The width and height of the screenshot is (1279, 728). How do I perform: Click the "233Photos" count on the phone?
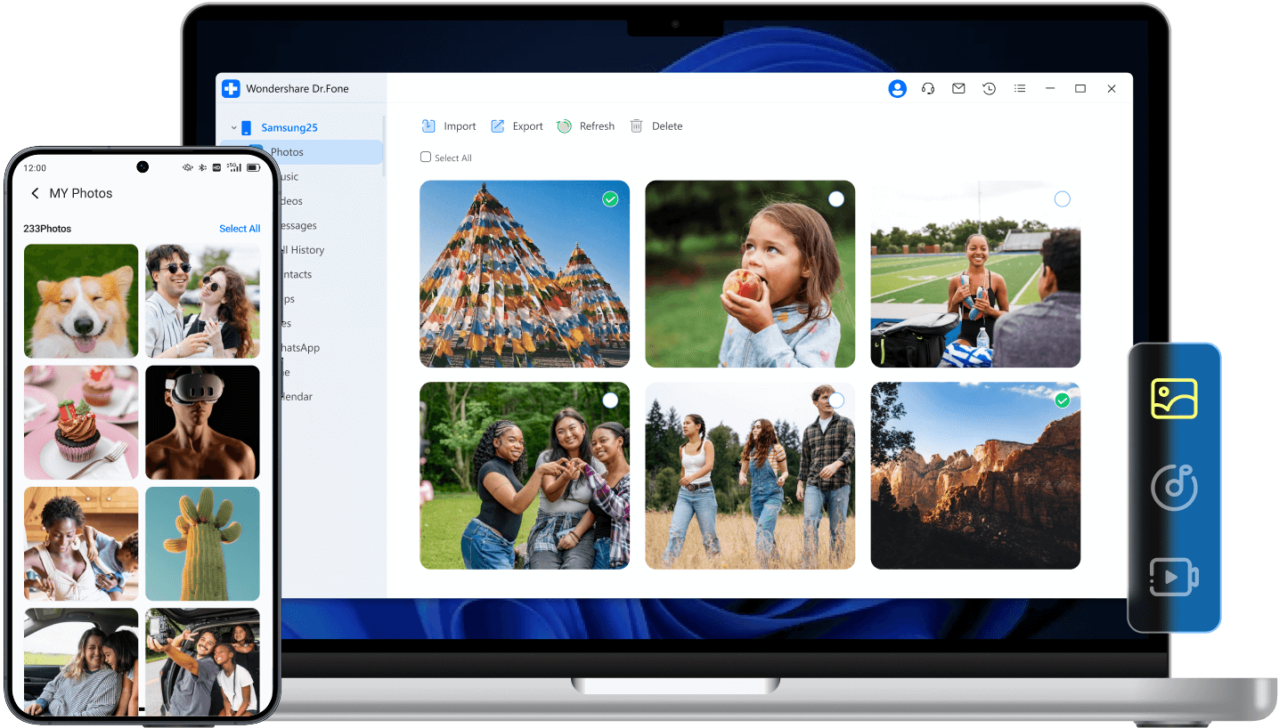click(47, 229)
